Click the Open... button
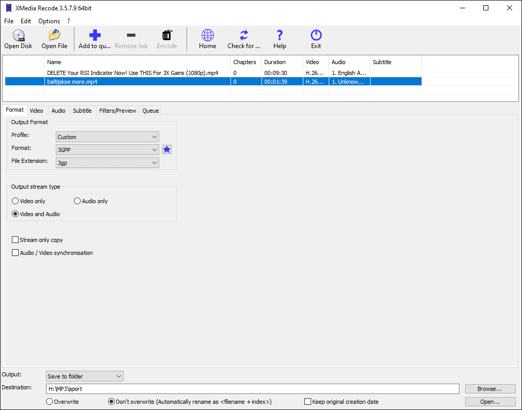The height and width of the screenshot is (410, 522). coord(490,402)
